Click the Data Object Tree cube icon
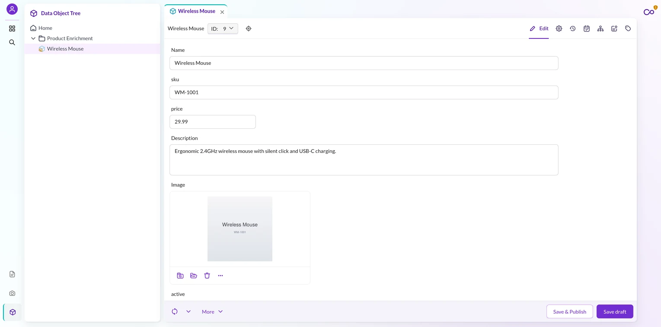 34,13
